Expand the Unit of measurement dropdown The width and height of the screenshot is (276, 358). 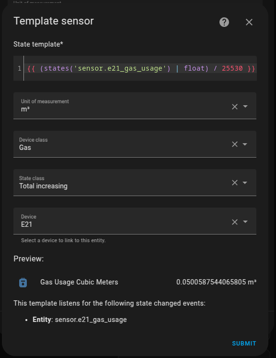245,106
